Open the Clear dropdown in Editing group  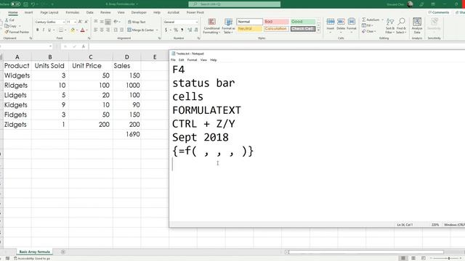point(368,31)
